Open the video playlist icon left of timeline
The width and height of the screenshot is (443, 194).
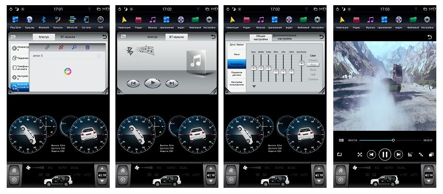(x=342, y=140)
